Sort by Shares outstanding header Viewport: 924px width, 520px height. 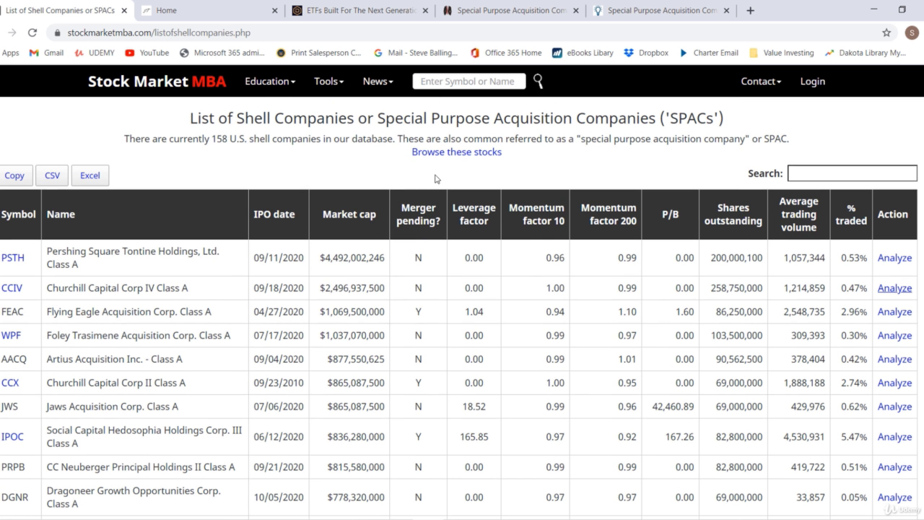(733, 214)
